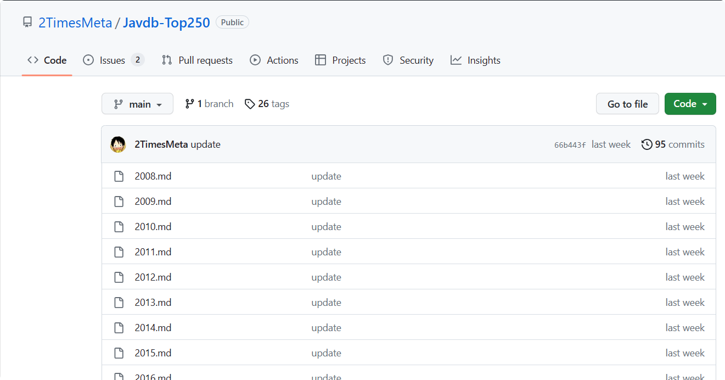Open update commit message on 2010.md row

pos(326,227)
